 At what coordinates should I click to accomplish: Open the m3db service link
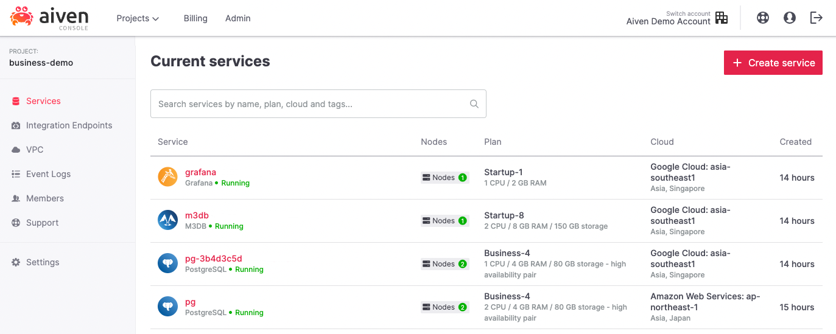pyautogui.click(x=197, y=215)
